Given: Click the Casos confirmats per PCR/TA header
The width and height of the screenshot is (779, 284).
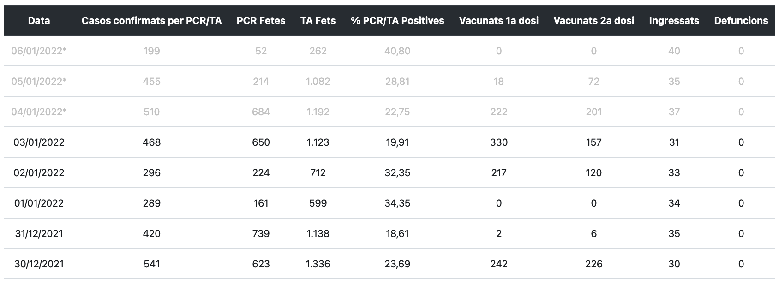Looking at the screenshot, I should (151, 21).
